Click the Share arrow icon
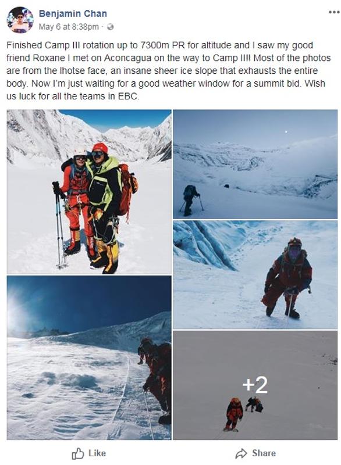This screenshot has width=341, height=465. [x=241, y=453]
